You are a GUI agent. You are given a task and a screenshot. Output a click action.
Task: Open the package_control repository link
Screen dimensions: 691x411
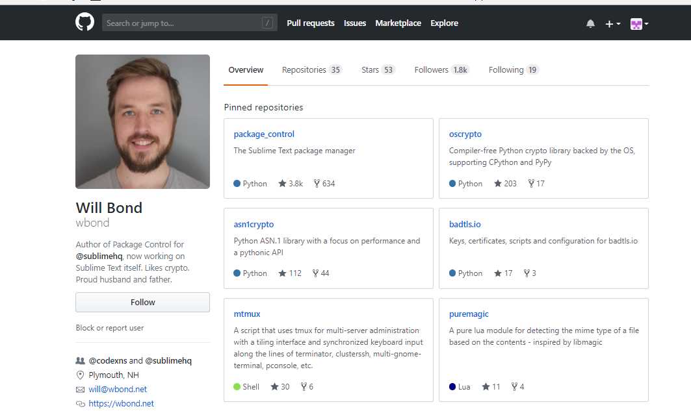pos(264,134)
